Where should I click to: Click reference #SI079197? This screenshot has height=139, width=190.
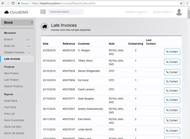[69, 130]
